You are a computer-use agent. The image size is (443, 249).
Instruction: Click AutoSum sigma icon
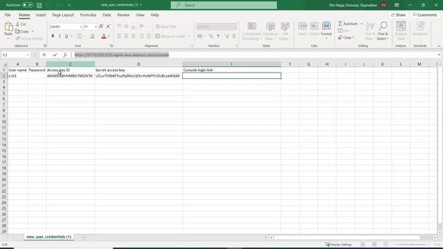(x=340, y=24)
